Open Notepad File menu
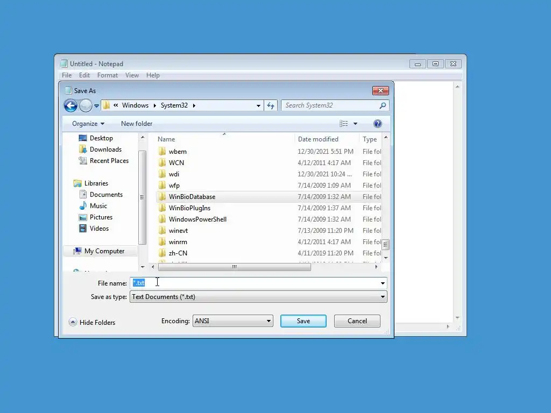Viewport: 551px width, 413px height. click(x=67, y=75)
